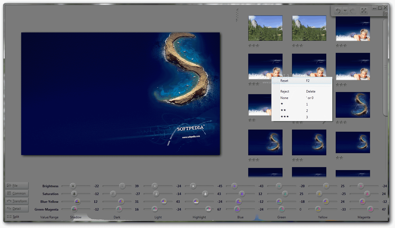Click the Dark Blue-Yellow slider handle

tap(121, 201)
